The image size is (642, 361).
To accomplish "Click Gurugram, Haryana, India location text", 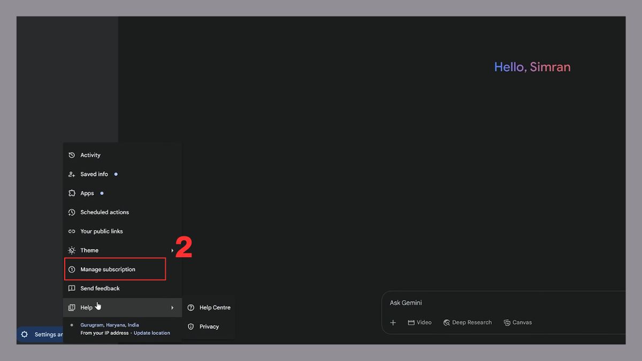I will (x=110, y=325).
